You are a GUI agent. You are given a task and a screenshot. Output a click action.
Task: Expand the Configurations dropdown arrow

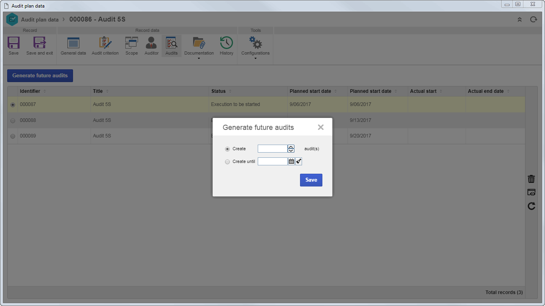coord(255,59)
